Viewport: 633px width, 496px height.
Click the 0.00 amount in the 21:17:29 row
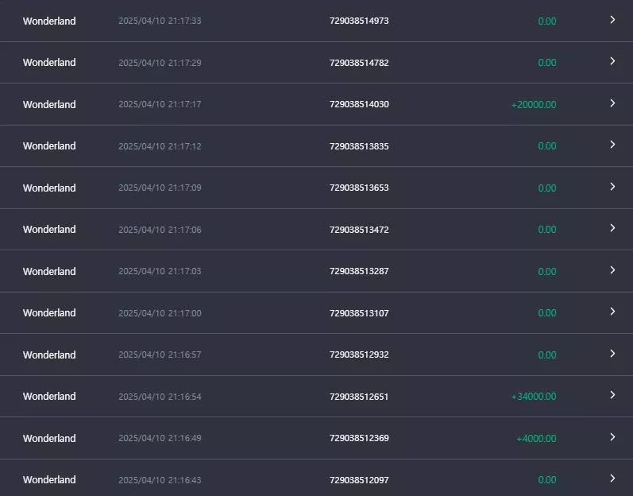coord(547,63)
